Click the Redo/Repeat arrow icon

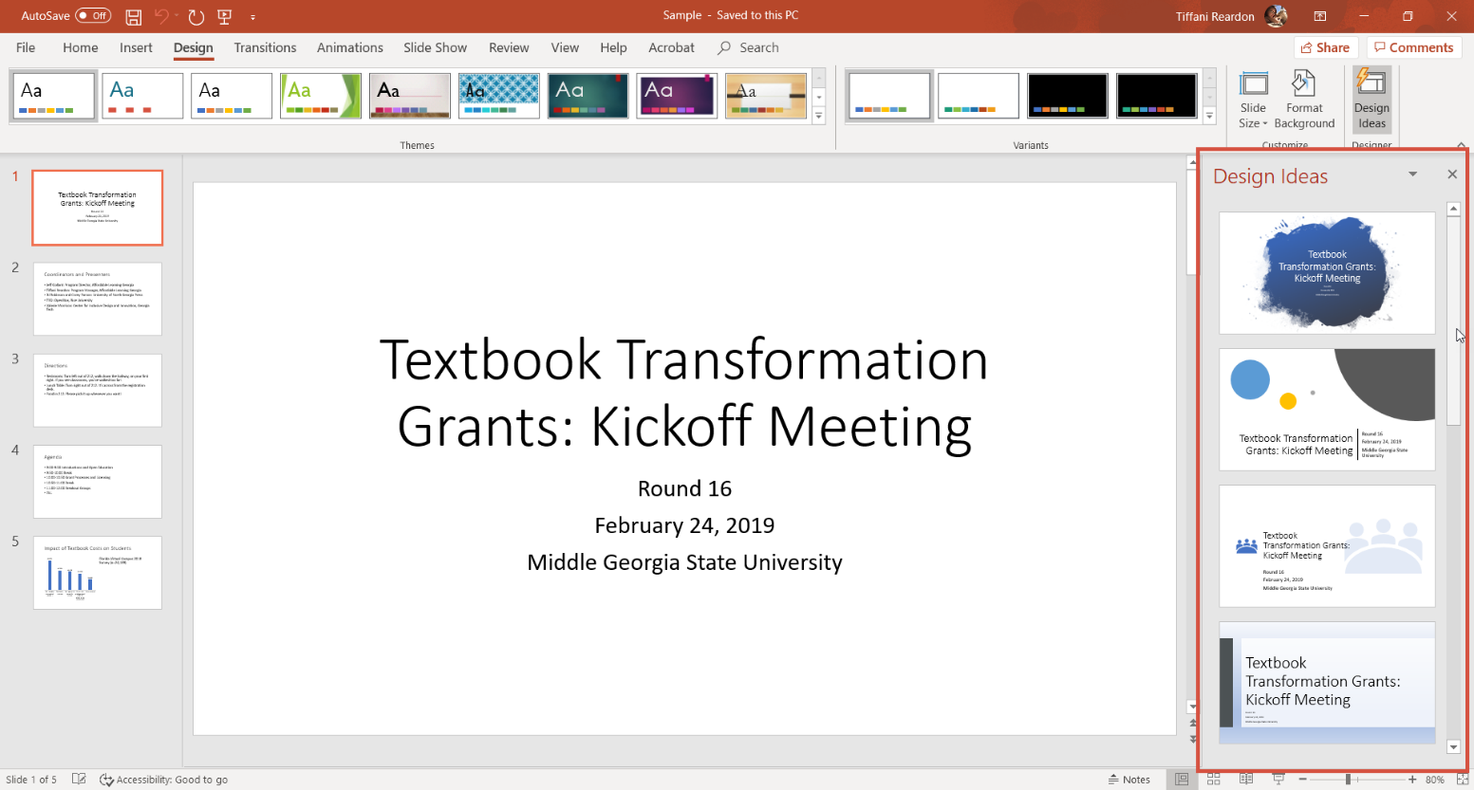(x=196, y=16)
